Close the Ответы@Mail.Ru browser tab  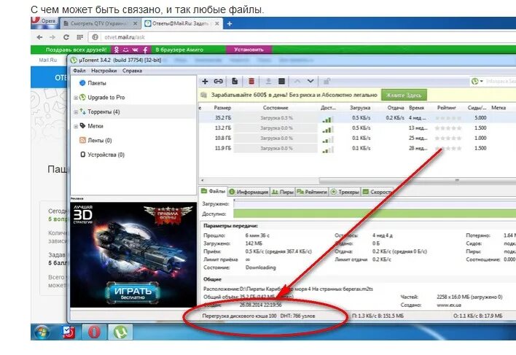pyautogui.click(x=217, y=23)
